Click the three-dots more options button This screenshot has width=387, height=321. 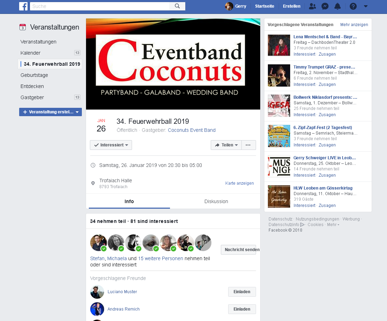coord(248,145)
